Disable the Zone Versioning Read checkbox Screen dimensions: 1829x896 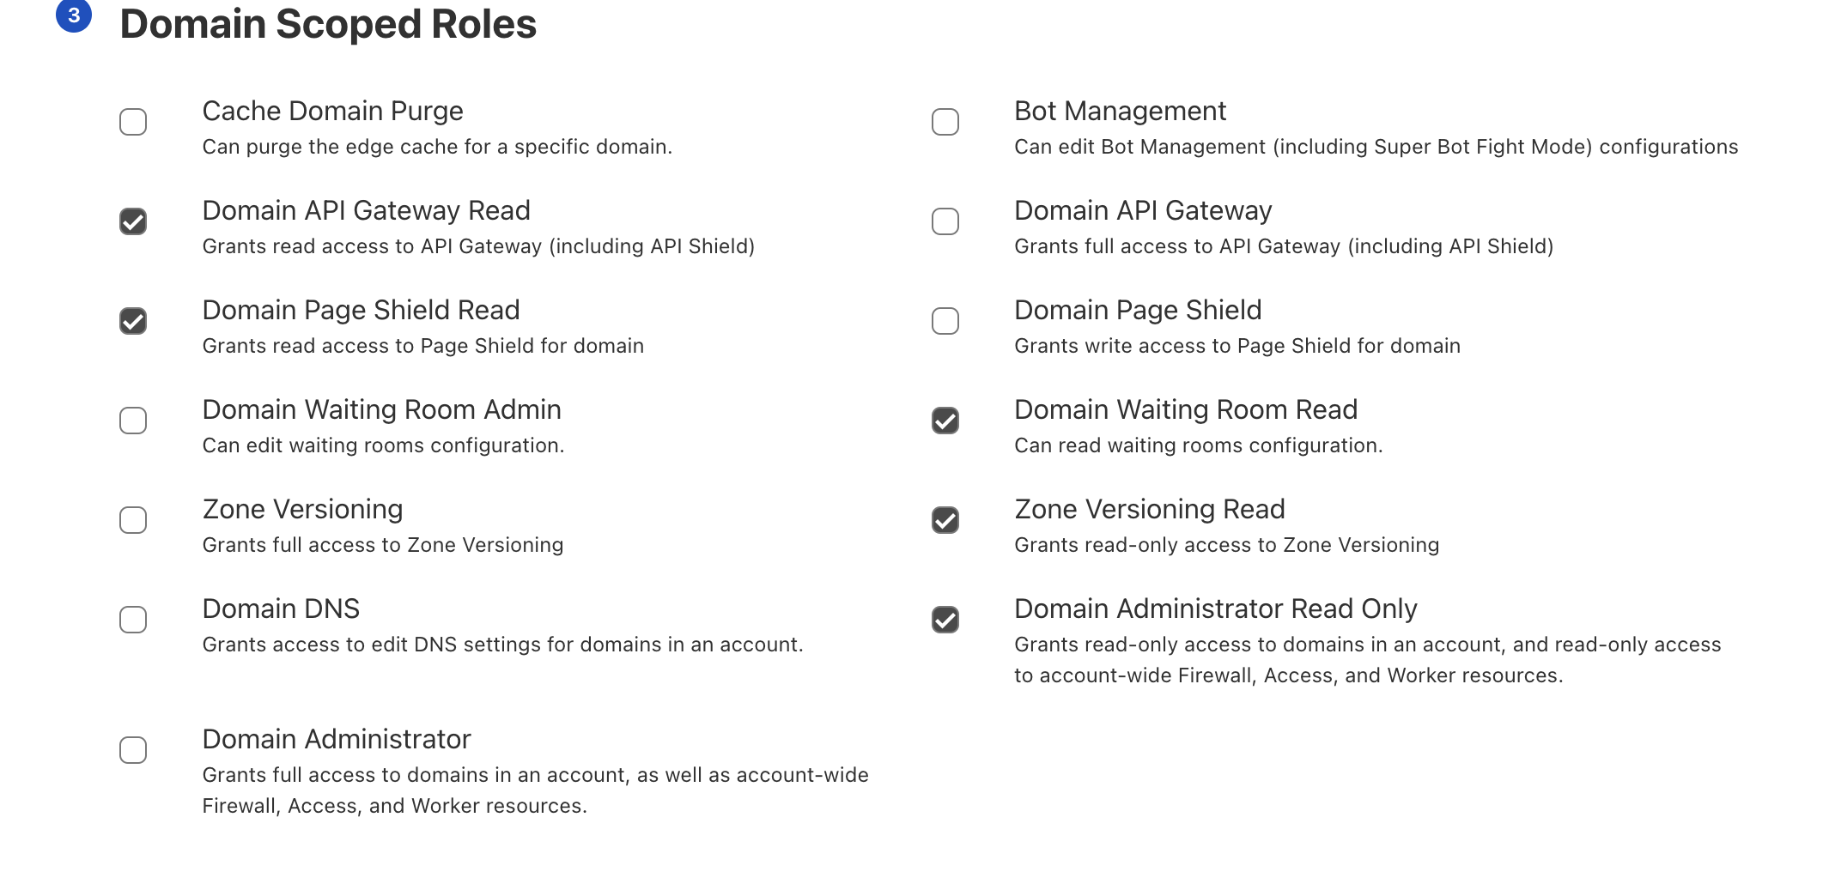tap(945, 520)
